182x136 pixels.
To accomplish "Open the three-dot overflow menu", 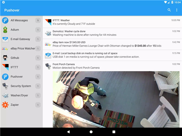I will click(177, 10).
